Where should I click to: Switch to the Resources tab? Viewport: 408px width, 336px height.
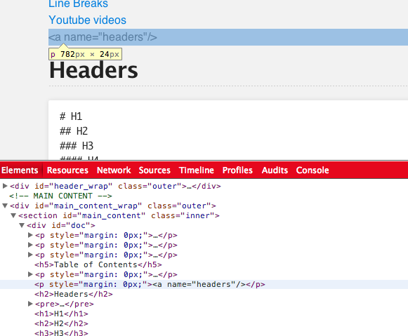(x=67, y=170)
